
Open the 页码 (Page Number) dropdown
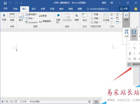point(95,22)
